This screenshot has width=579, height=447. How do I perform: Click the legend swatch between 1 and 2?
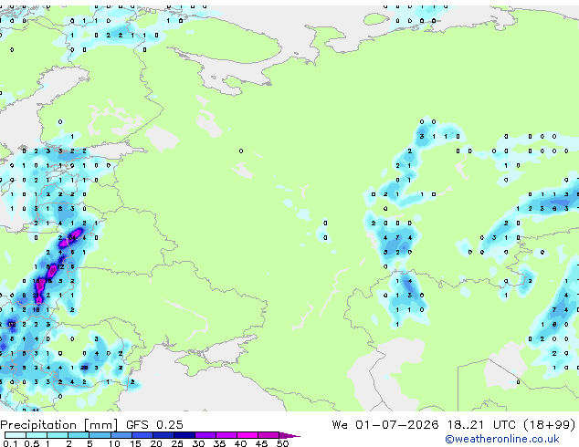click(x=58, y=435)
